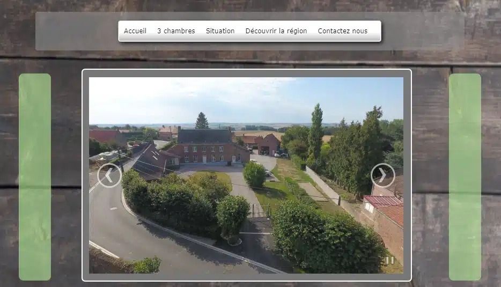501x287 pixels.
Task: Click the gray translucent header bar background
Action: pyautogui.click(x=75, y=31)
